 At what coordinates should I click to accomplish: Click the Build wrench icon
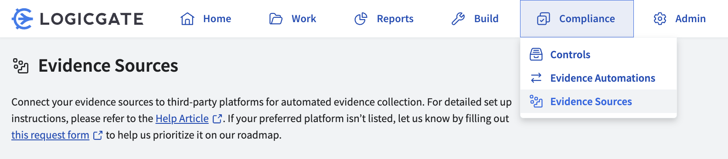[458, 19]
